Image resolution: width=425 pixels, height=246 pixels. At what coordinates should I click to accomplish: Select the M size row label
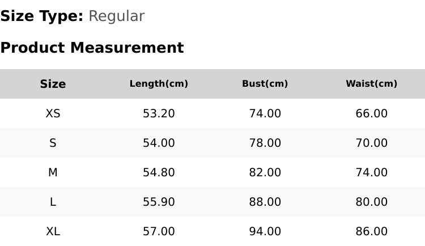[x=53, y=172]
